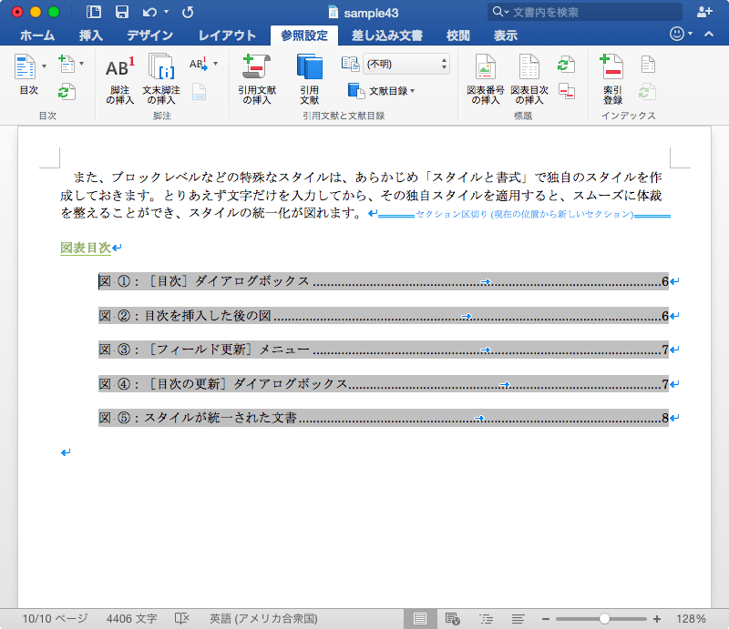The height and width of the screenshot is (629, 729).
Task: Click the Update Index icon
Action: (647, 92)
